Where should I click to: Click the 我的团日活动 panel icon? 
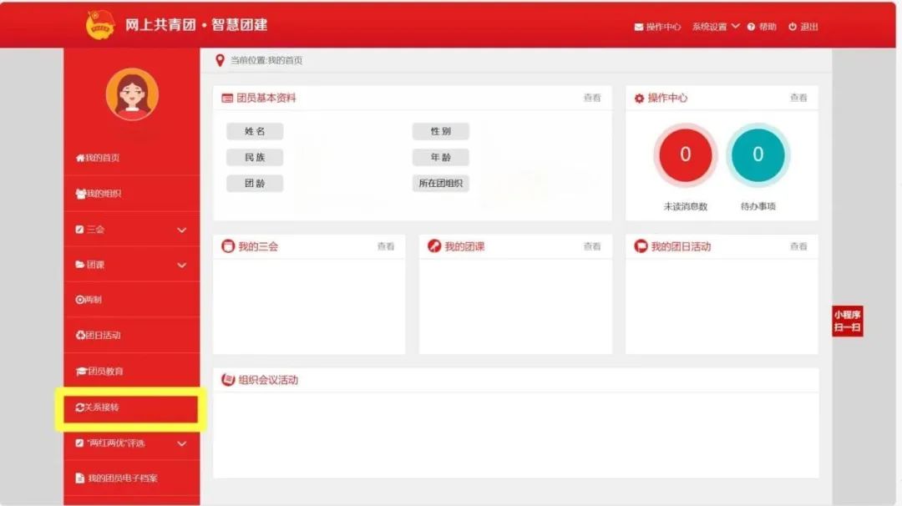[x=641, y=246]
